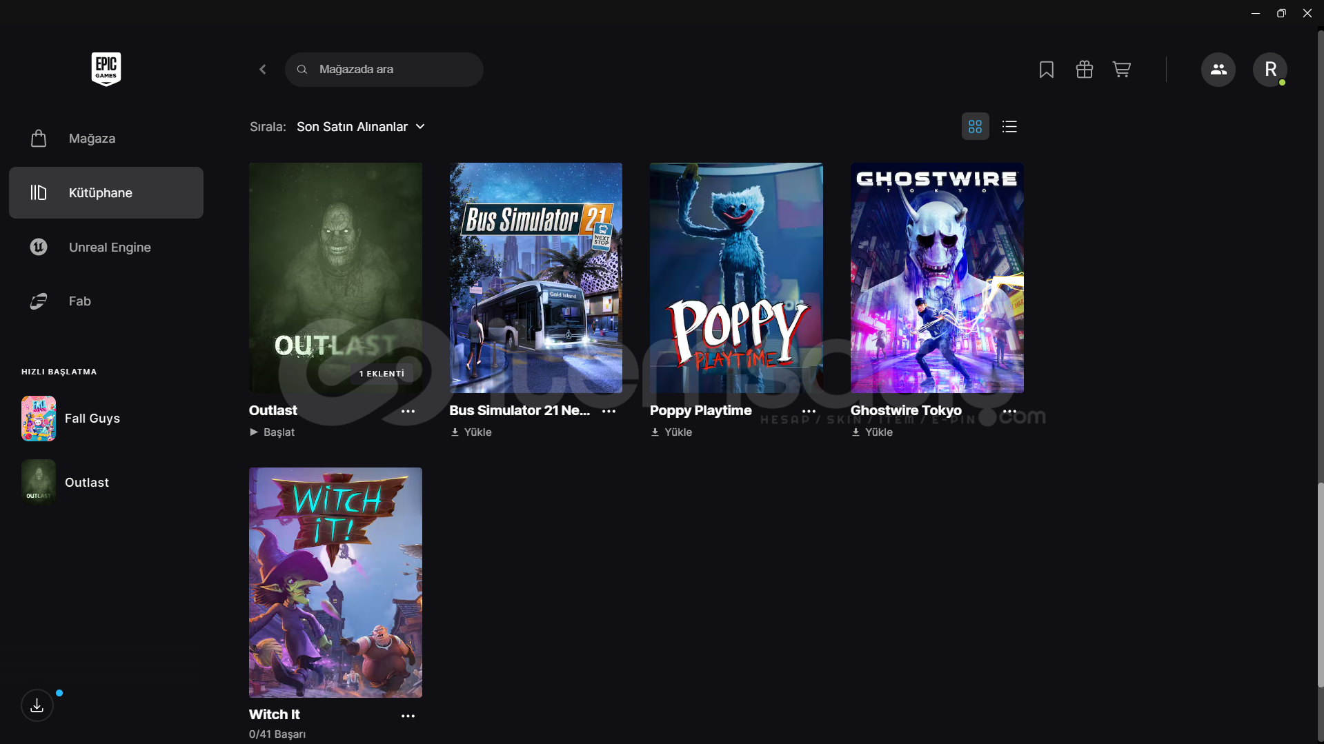Open the wishlist bookmark icon
This screenshot has width=1324, height=744.
(1047, 70)
